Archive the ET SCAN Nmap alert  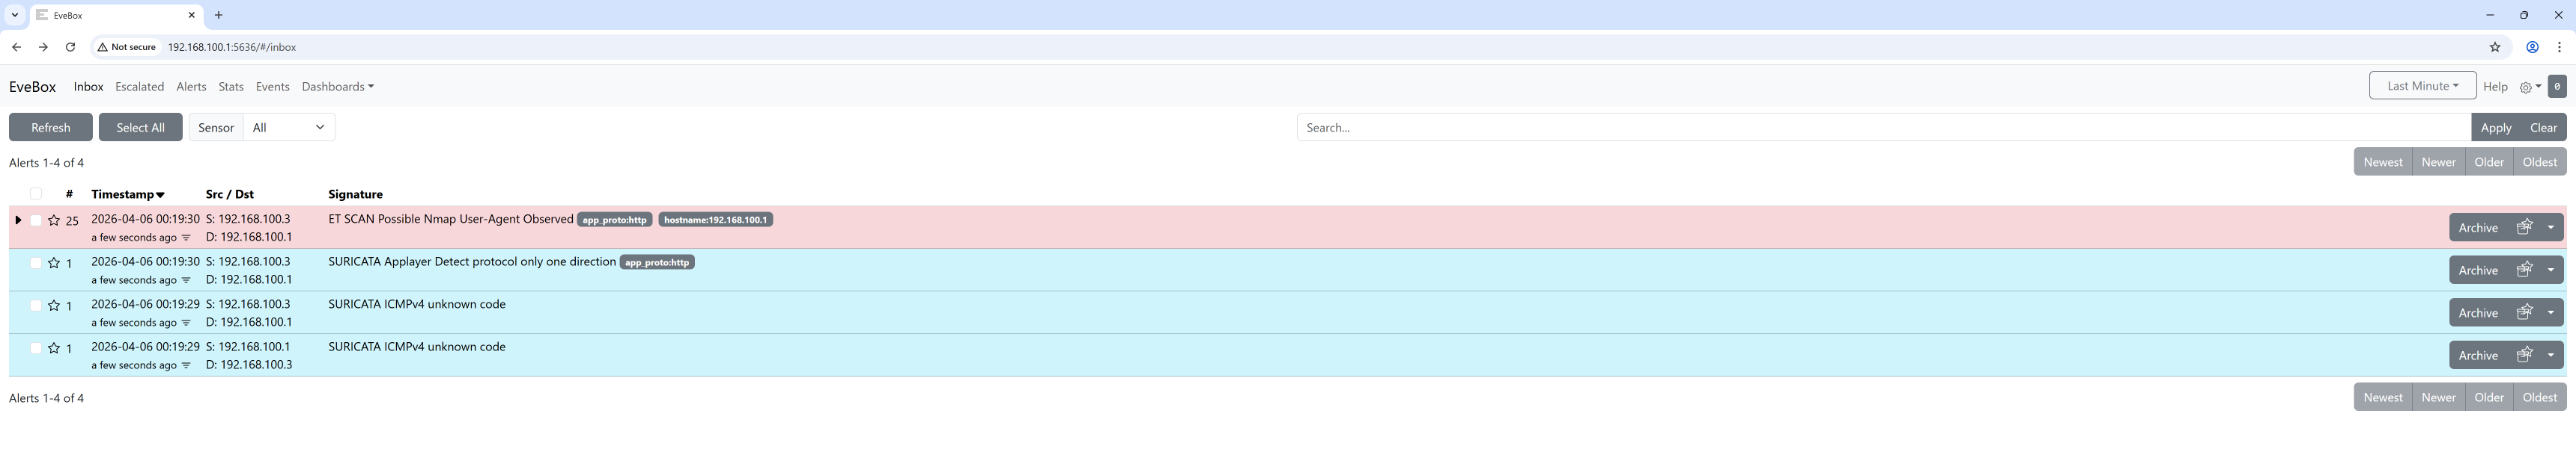[x=2478, y=228]
